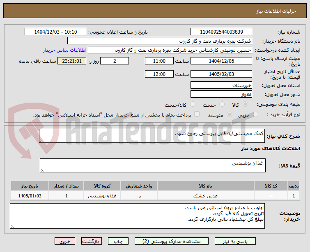The height and width of the screenshot is (252, 310).
Task: Click the response deadline date 1404/12/06
Action: 221,61
